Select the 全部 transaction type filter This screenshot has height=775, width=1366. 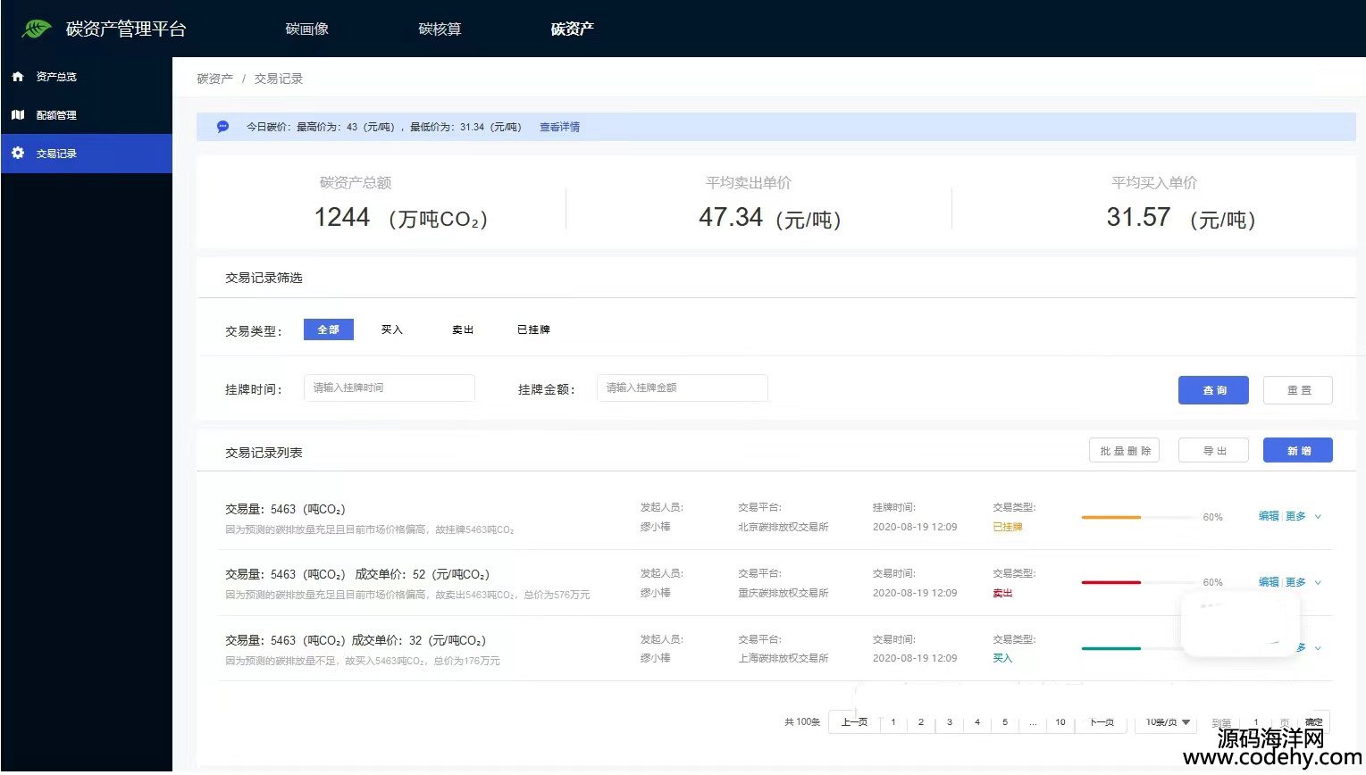point(329,329)
